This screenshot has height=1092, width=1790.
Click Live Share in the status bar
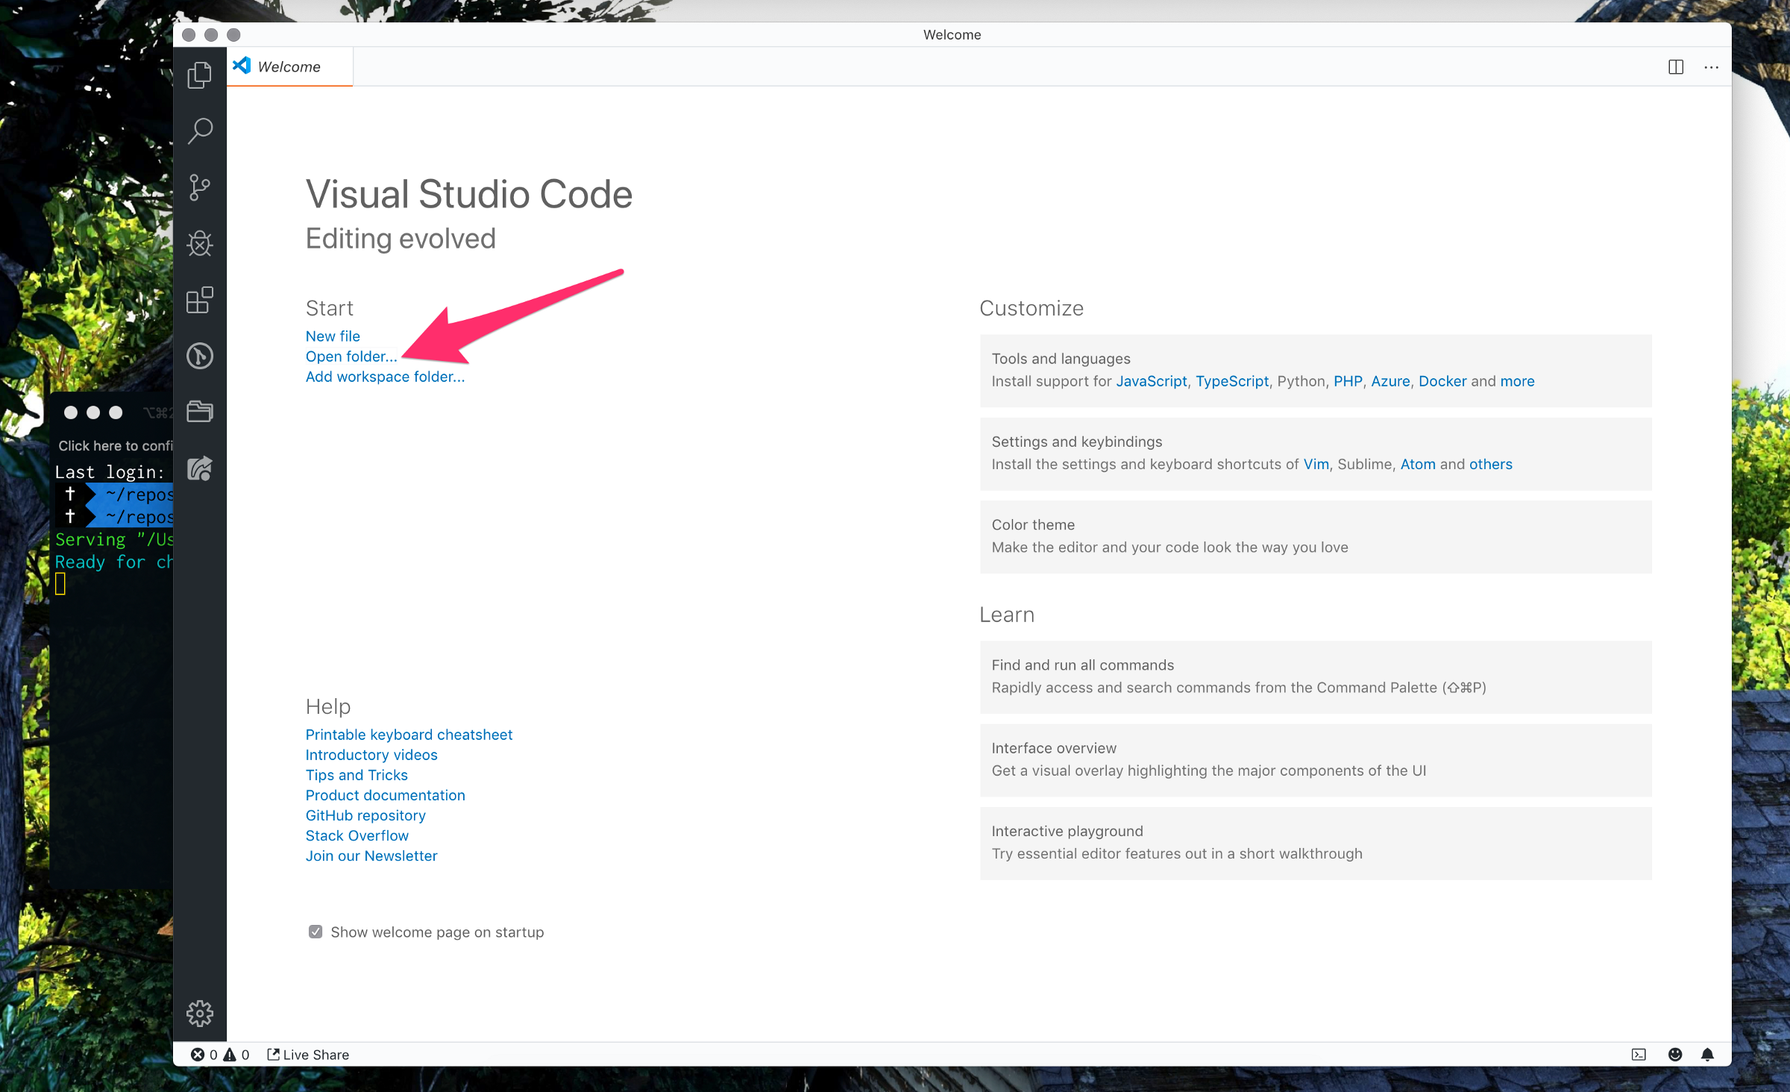click(307, 1054)
